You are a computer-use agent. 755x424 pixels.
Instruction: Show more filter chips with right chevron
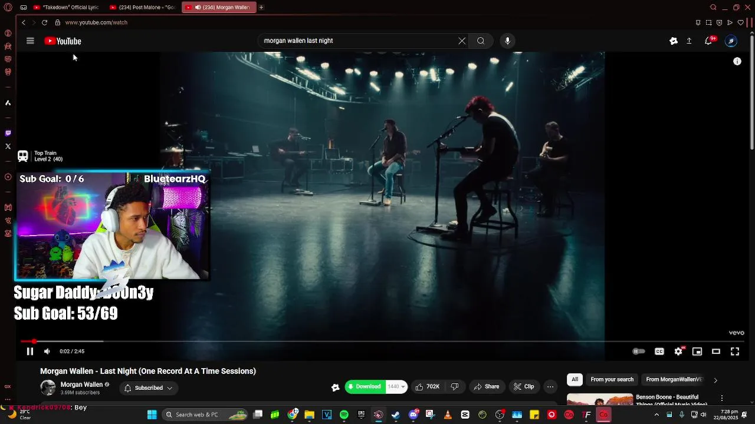[715, 380]
